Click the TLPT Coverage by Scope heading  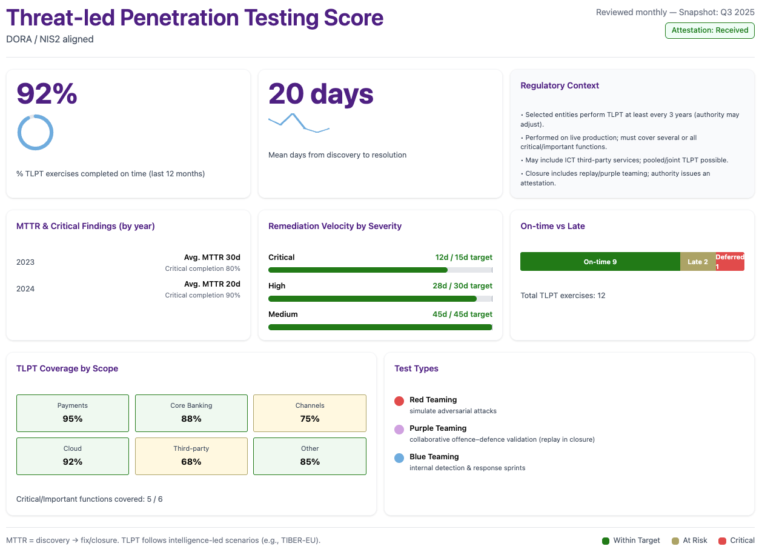pos(67,368)
